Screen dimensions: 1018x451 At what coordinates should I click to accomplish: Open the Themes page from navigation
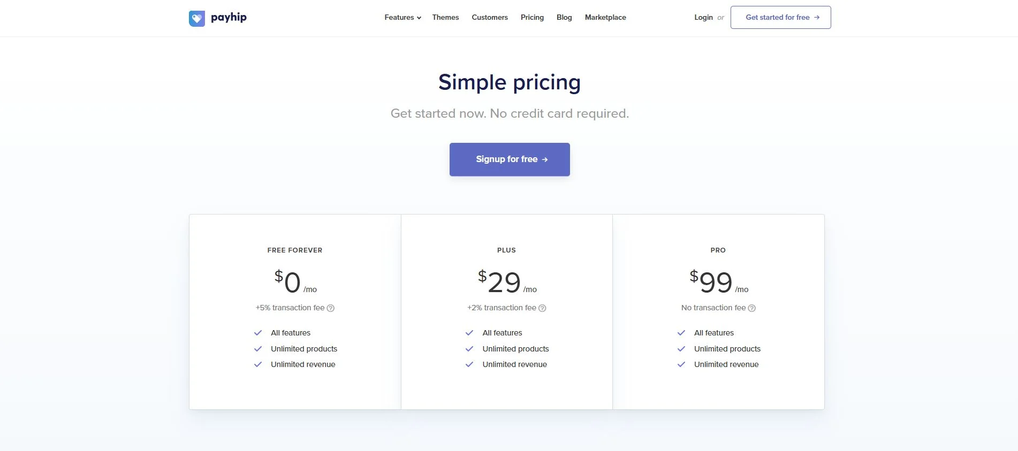pos(445,17)
